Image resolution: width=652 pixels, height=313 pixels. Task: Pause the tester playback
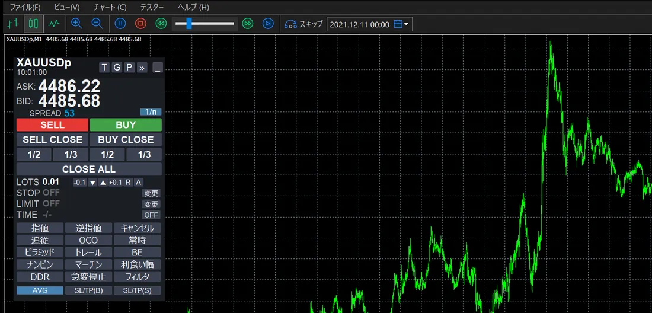(120, 24)
